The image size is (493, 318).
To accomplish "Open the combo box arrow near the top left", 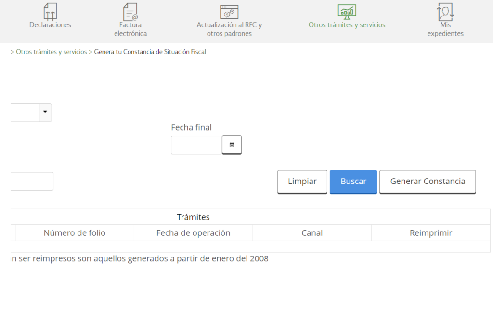I will click(x=45, y=112).
